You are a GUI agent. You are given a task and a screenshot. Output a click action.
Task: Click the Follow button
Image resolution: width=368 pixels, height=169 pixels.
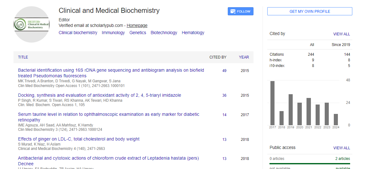(x=241, y=11)
